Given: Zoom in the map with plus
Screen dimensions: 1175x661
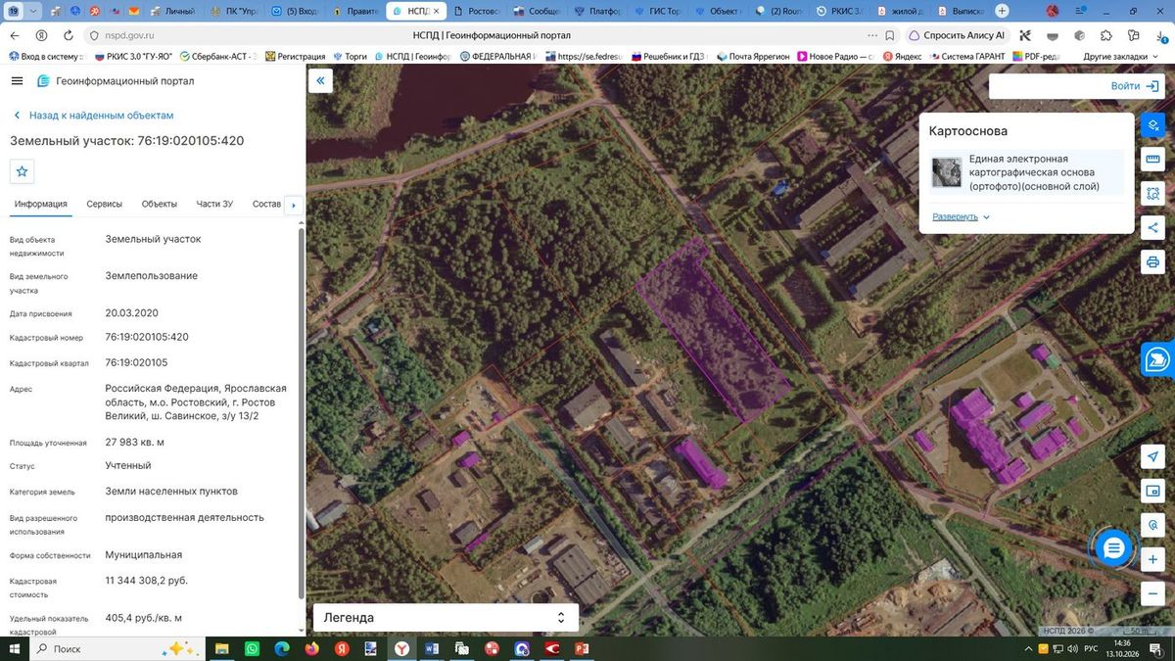Looking at the screenshot, I should point(1153,559).
